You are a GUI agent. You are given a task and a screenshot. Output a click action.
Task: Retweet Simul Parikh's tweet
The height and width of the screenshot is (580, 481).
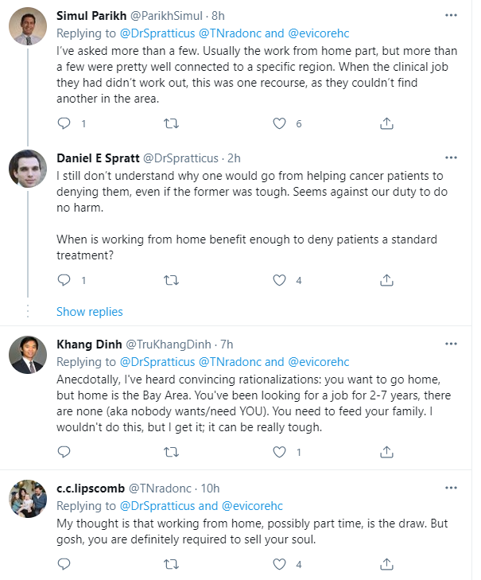(170, 123)
